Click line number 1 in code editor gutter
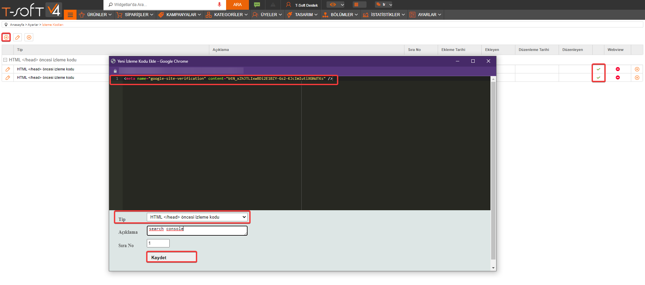 [x=117, y=78]
